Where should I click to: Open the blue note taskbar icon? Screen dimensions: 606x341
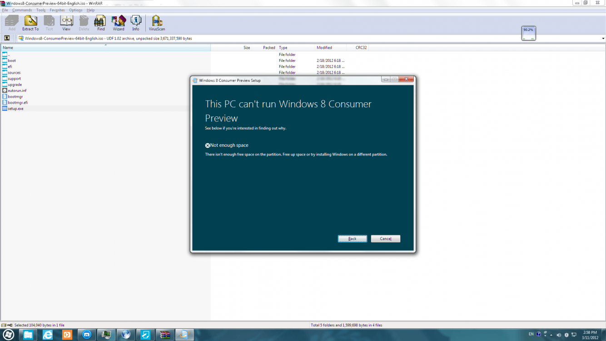click(x=145, y=335)
